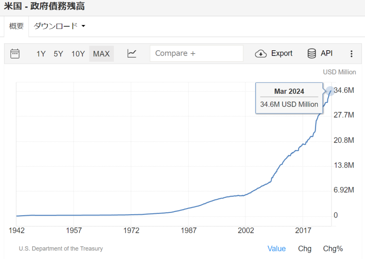
Task: Switch chart to 5Y range
Action: tap(58, 54)
